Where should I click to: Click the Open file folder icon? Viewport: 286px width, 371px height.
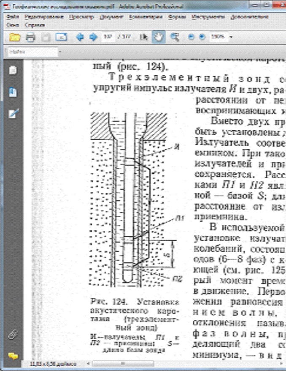[x=15, y=37]
